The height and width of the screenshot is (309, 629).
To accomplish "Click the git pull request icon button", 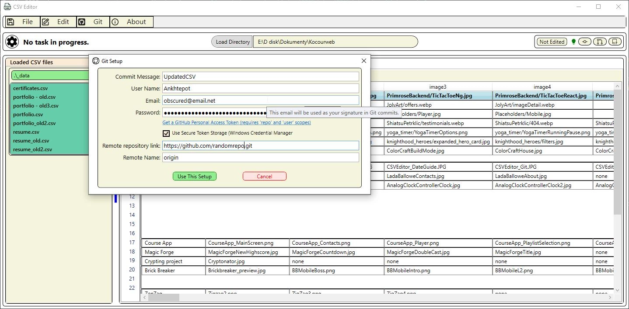I will coord(600,42).
